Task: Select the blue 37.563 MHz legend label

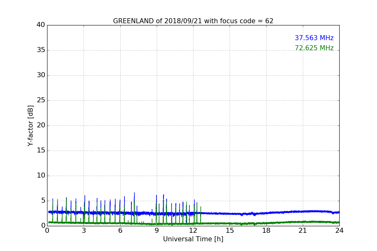Action: click(x=314, y=38)
